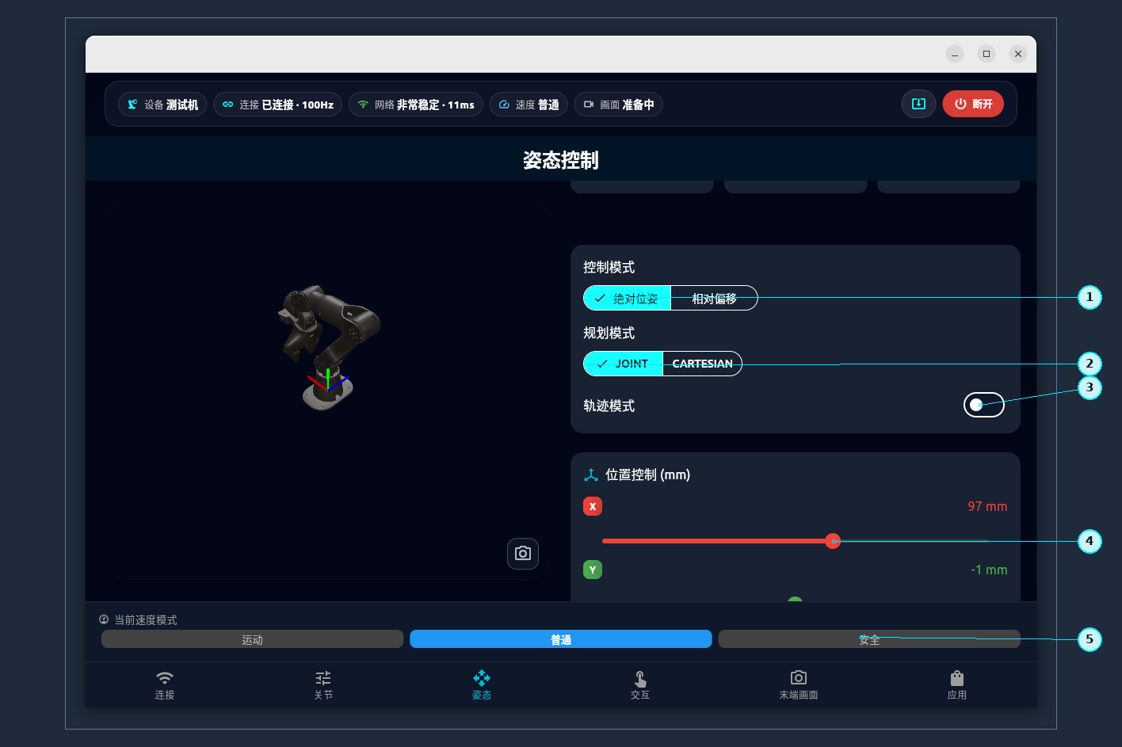Toggle the 轨迹模式 switch
Viewport: 1122px width, 747px height.
point(984,405)
